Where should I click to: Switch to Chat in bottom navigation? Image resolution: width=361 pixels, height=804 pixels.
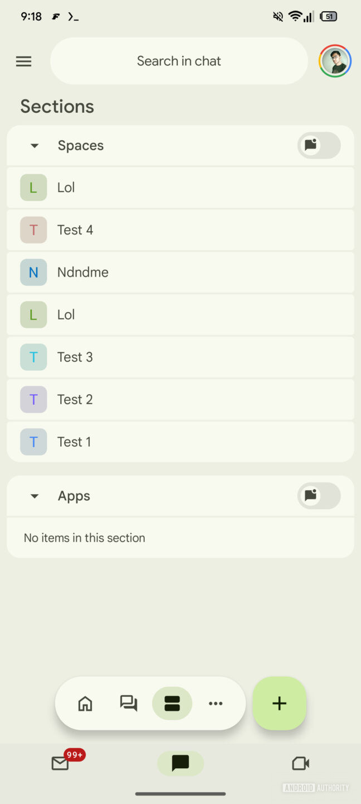[x=180, y=764]
